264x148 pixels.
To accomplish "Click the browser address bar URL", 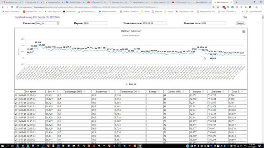I will tap(96, 7).
